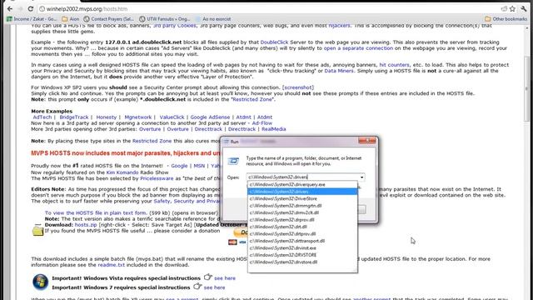
Task: Click the Run dialog program icon
Action: click(233, 161)
